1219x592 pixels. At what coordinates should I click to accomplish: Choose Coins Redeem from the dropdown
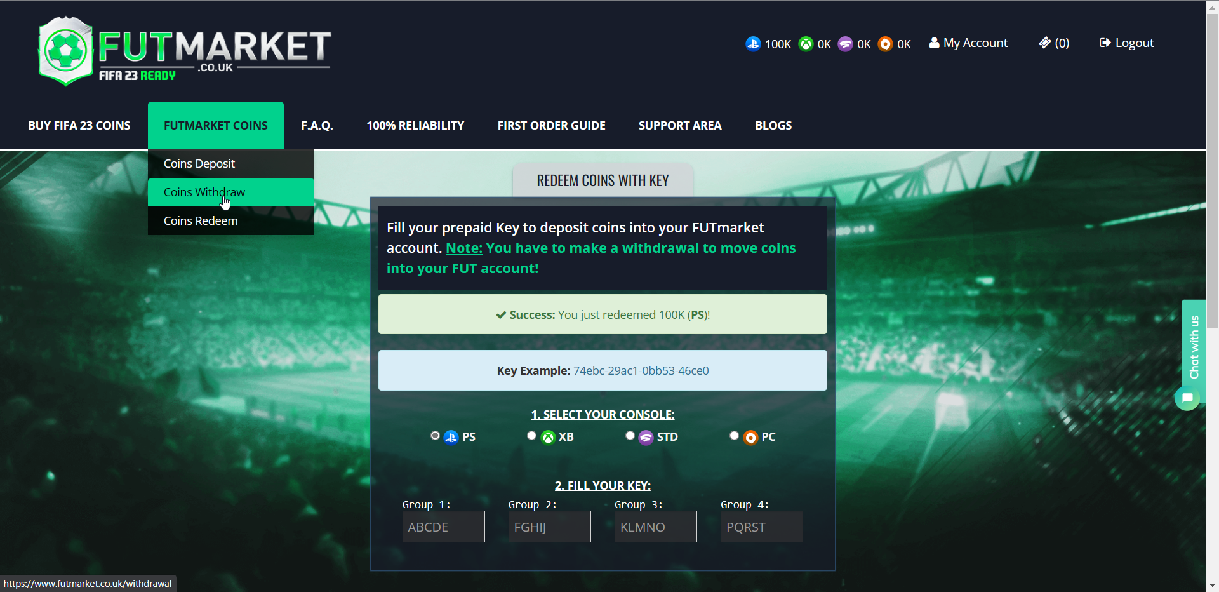click(x=231, y=221)
